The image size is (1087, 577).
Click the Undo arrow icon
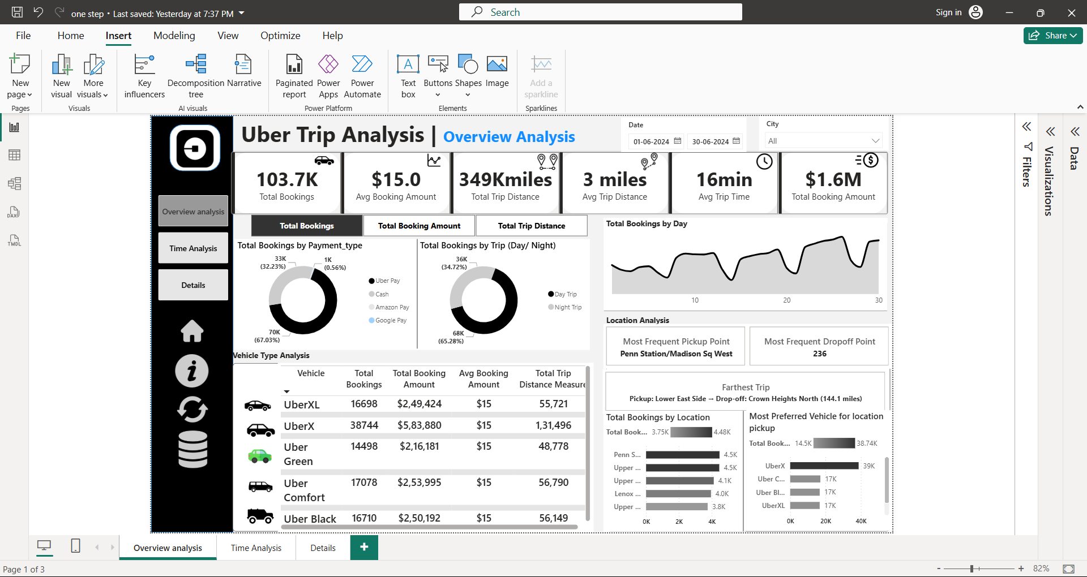tap(38, 12)
